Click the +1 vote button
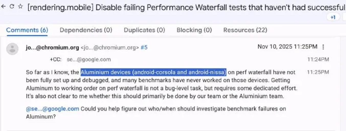The image size is (346, 131). click(333, 17)
